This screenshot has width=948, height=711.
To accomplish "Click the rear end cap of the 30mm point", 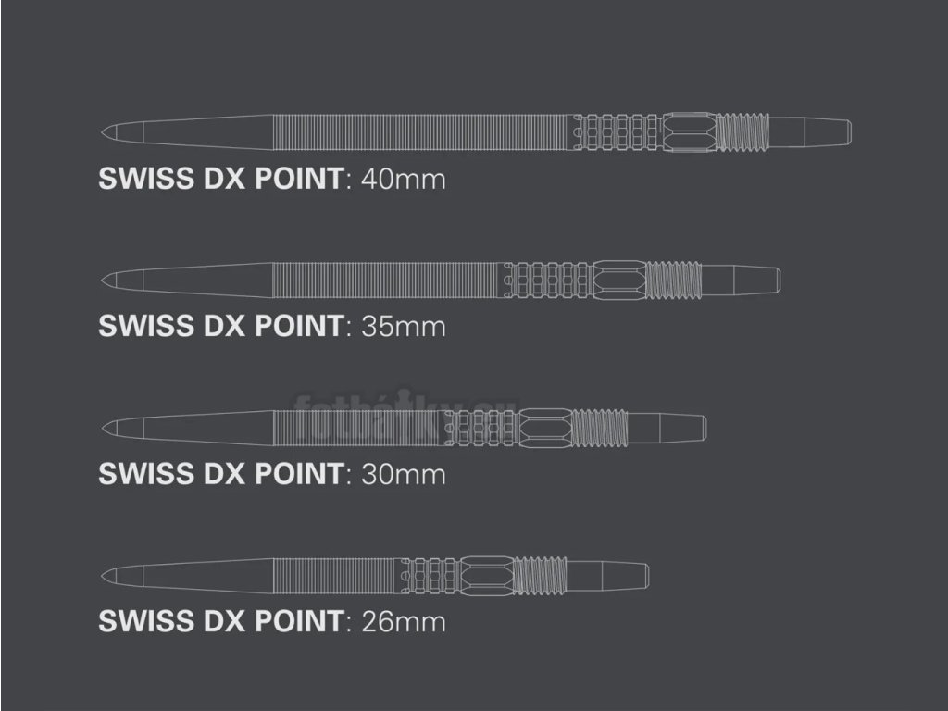I will [x=681, y=428].
